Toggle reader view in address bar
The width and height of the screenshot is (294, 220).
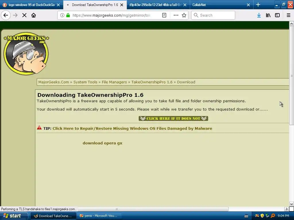coord(164,15)
